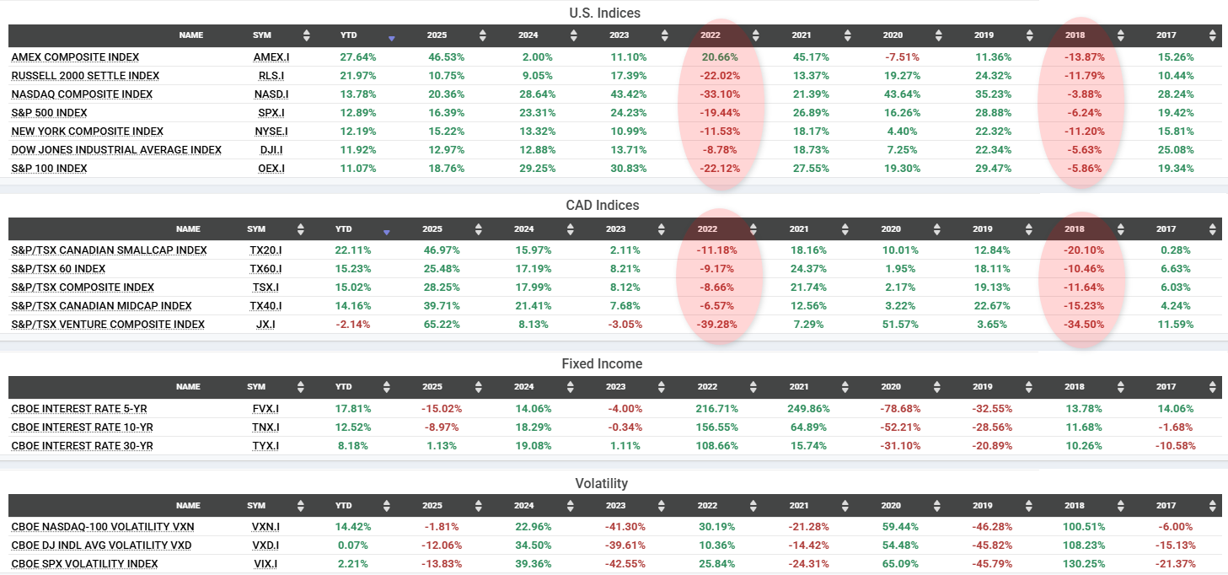Click CBOE SPX VOLATILITY INDEX name
1228x575 pixels.
pyautogui.click(x=84, y=564)
